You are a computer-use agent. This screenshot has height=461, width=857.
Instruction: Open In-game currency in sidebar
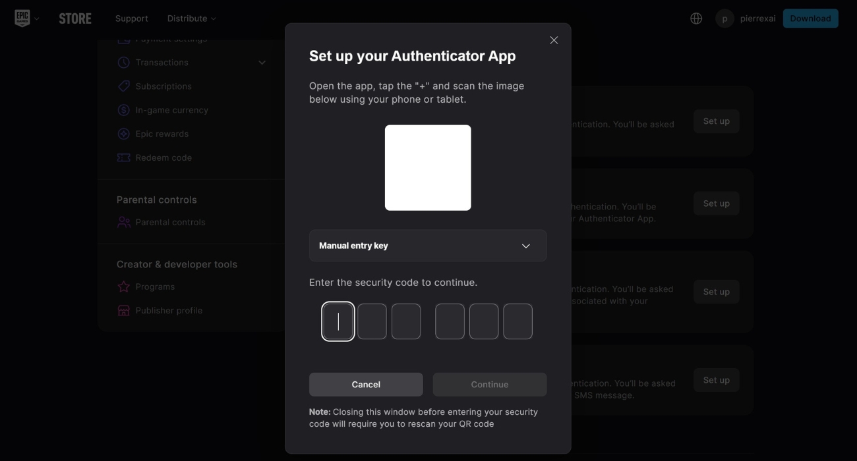pos(172,110)
